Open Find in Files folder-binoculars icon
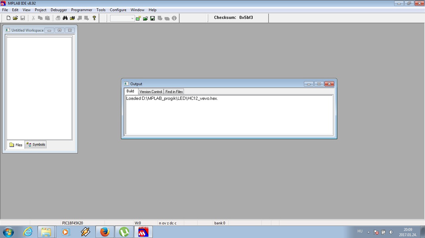 coord(72,18)
